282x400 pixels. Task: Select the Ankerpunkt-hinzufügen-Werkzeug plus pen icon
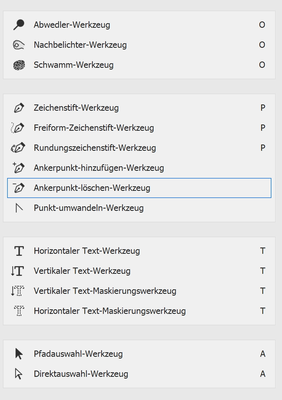tap(18, 168)
